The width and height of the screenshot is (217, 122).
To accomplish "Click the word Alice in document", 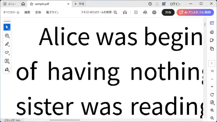I will click(64, 36).
